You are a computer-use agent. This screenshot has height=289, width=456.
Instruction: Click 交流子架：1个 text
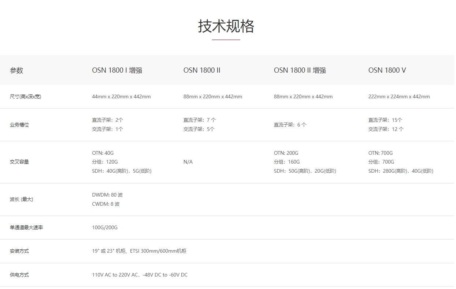point(108,129)
